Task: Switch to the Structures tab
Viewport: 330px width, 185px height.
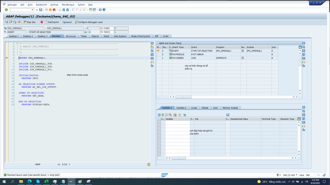Action: point(70,36)
